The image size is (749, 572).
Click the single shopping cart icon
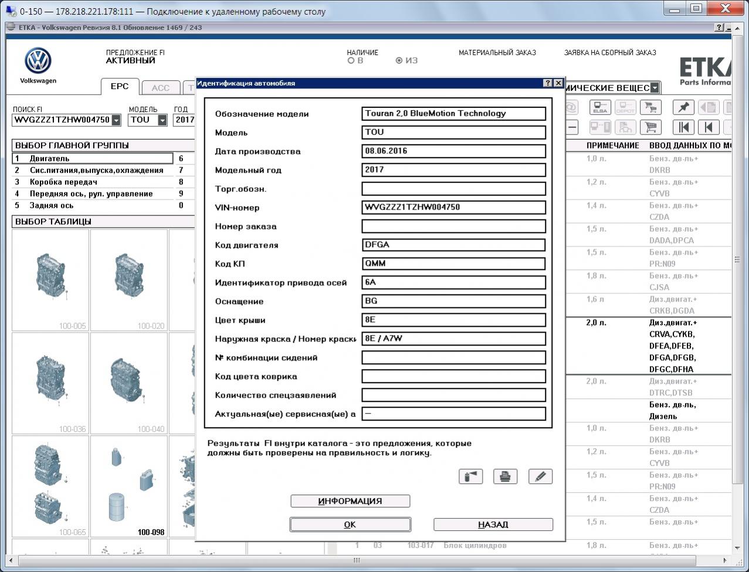650,127
